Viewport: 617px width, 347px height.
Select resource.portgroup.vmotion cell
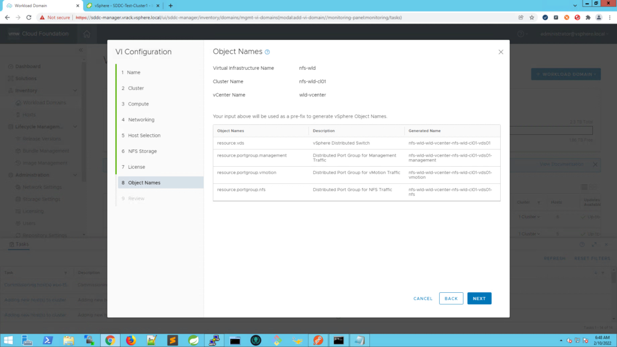(246, 172)
